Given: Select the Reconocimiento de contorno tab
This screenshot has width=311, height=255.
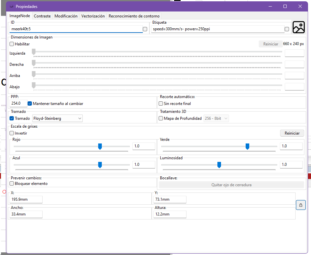Looking at the screenshot, I should (134, 16).
